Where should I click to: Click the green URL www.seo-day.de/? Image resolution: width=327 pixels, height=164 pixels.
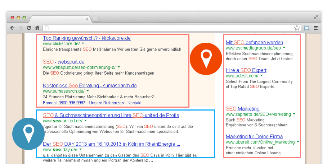point(60,150)
